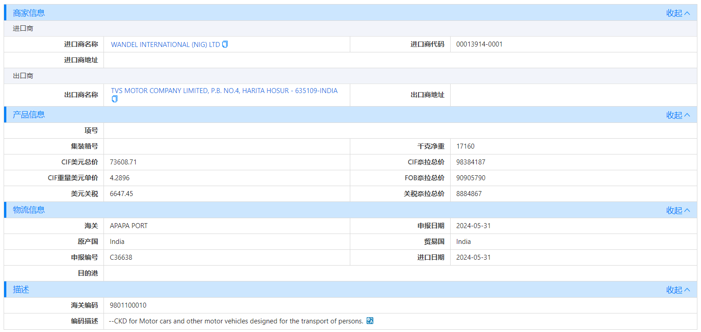This screenshot has width=701, height=332.
Task: Copy the importer name WANDEL INTERNATIONAL
Action: [225, 44]
